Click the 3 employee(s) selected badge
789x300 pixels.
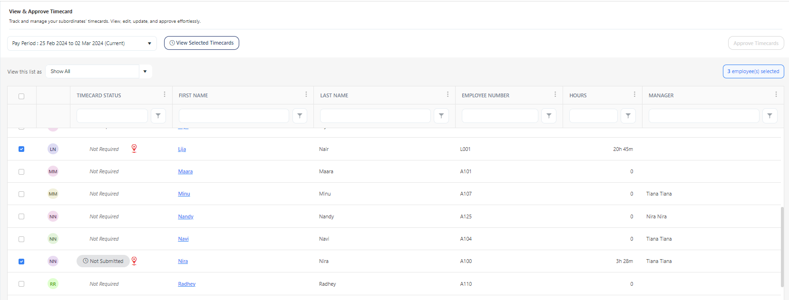coord(753,72)
